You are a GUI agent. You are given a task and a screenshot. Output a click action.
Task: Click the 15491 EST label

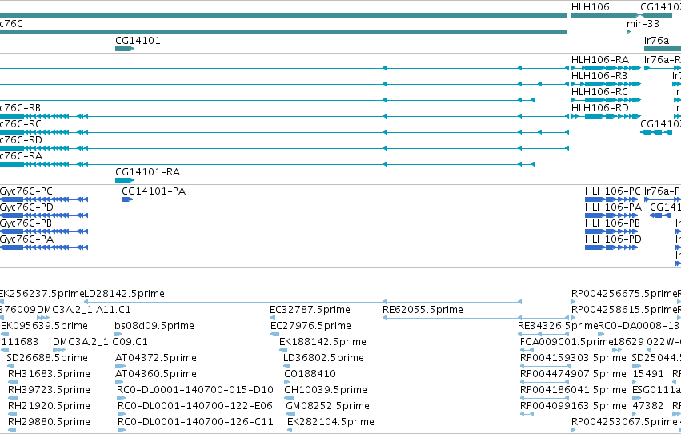[x=648, y=374]
